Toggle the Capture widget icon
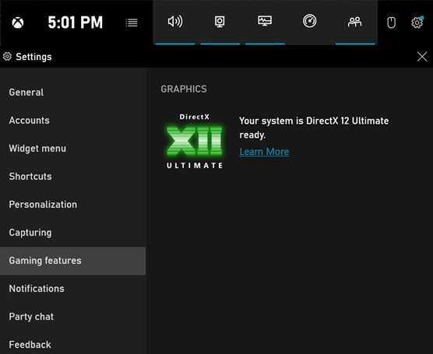The width and height of the screenshot is (433, 354). pos(220,22)
